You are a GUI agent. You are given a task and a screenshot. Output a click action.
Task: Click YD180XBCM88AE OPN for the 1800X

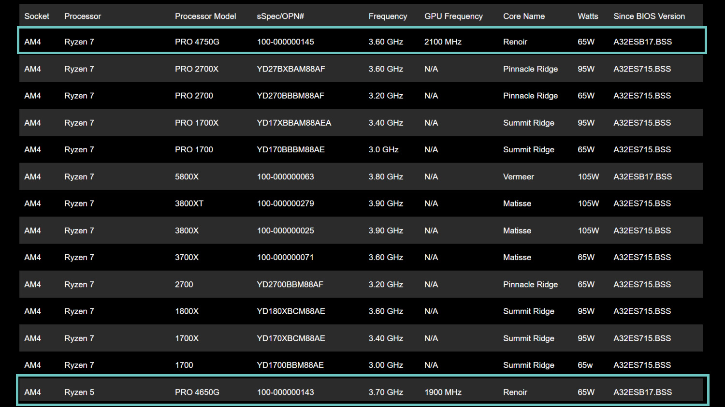pos(290,311)
